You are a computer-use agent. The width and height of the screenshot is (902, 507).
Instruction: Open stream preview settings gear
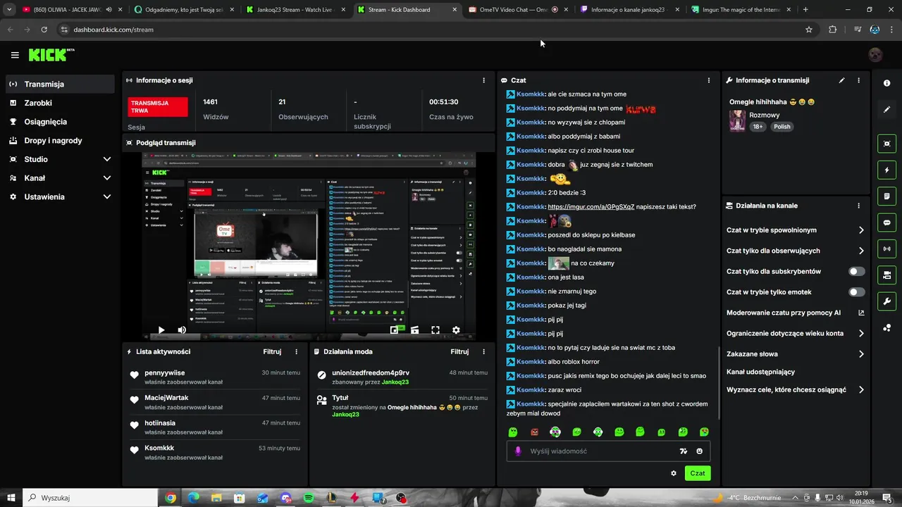click(x=456, y=330)
